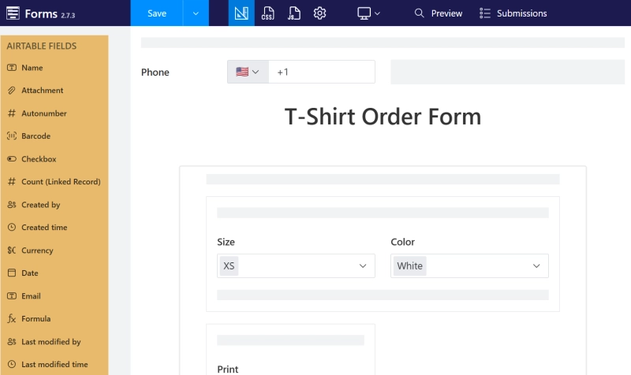Screen dimensions: 631x375
Task: Click the Last modified time clock icon
Action: [x=12, y=364]
